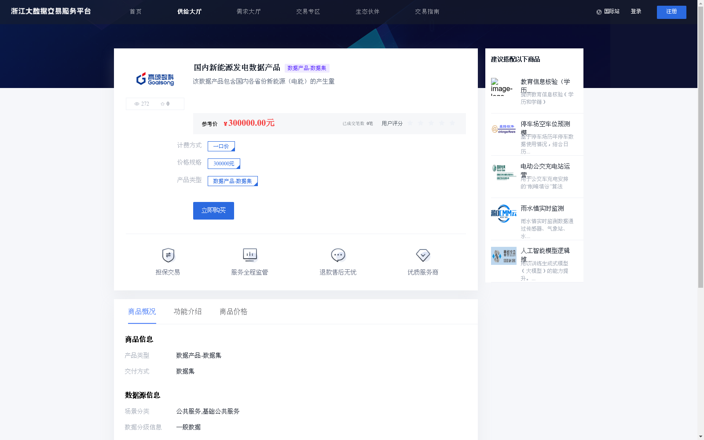
Task: Open the 首页 navigation item
Action: click(136, 12)
